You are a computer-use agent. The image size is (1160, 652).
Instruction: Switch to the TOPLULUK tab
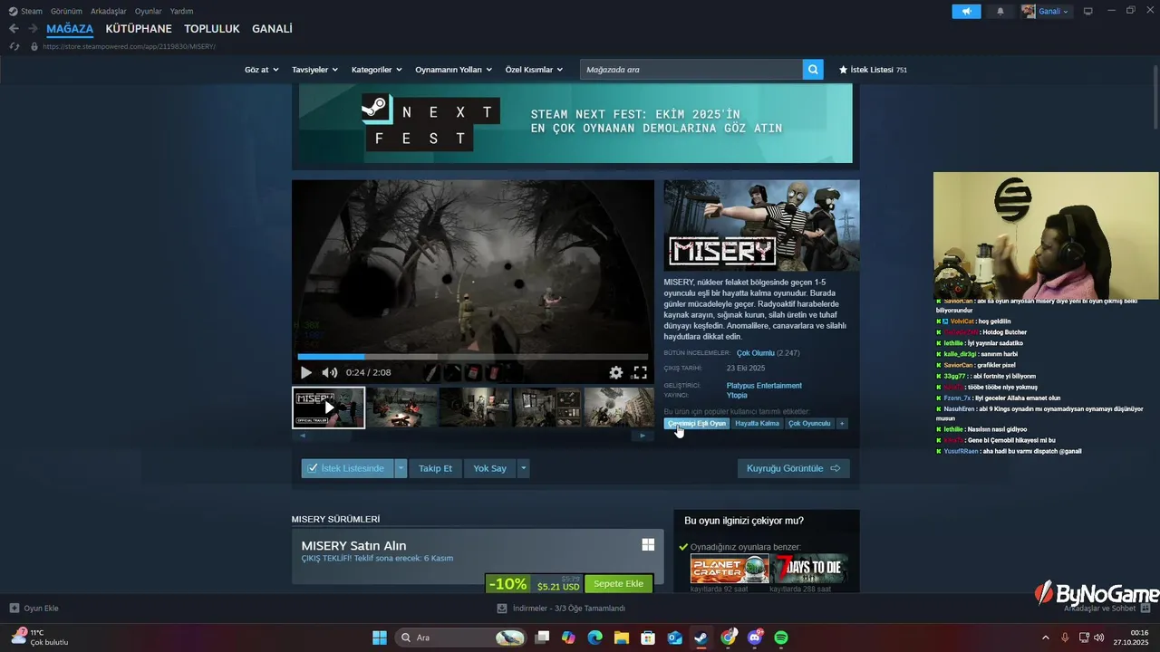pyautogui.click(x=211, y=29)
